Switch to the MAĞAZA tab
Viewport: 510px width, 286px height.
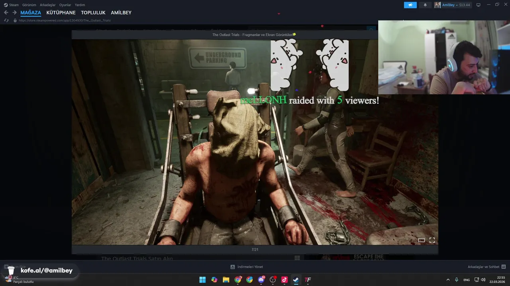coord(31,13)
